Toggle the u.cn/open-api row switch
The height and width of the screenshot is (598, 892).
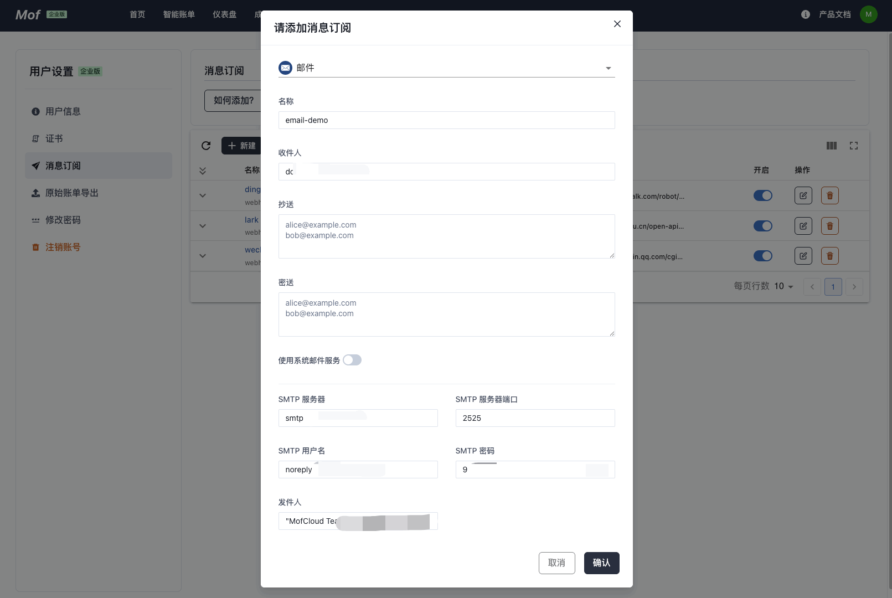[x=763, y=226]
